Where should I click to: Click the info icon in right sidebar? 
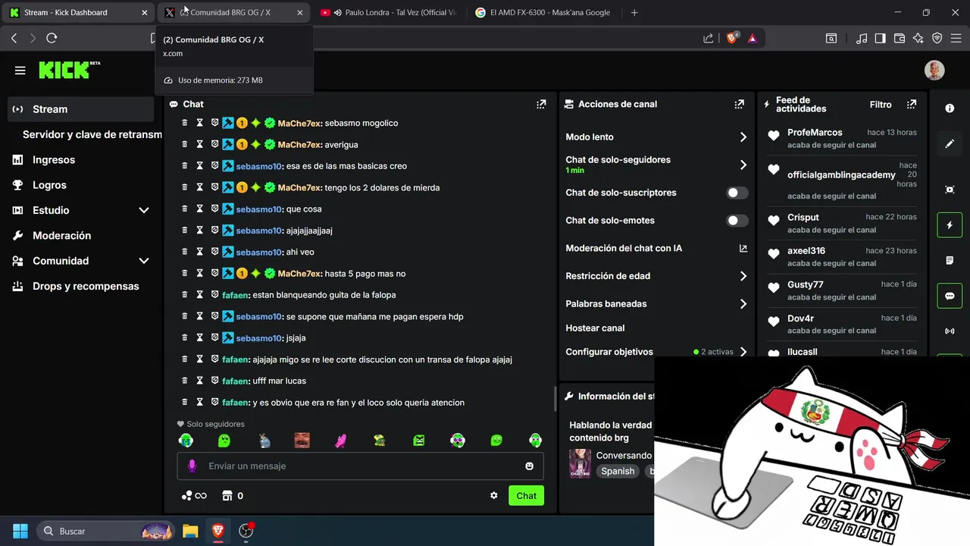950,108
